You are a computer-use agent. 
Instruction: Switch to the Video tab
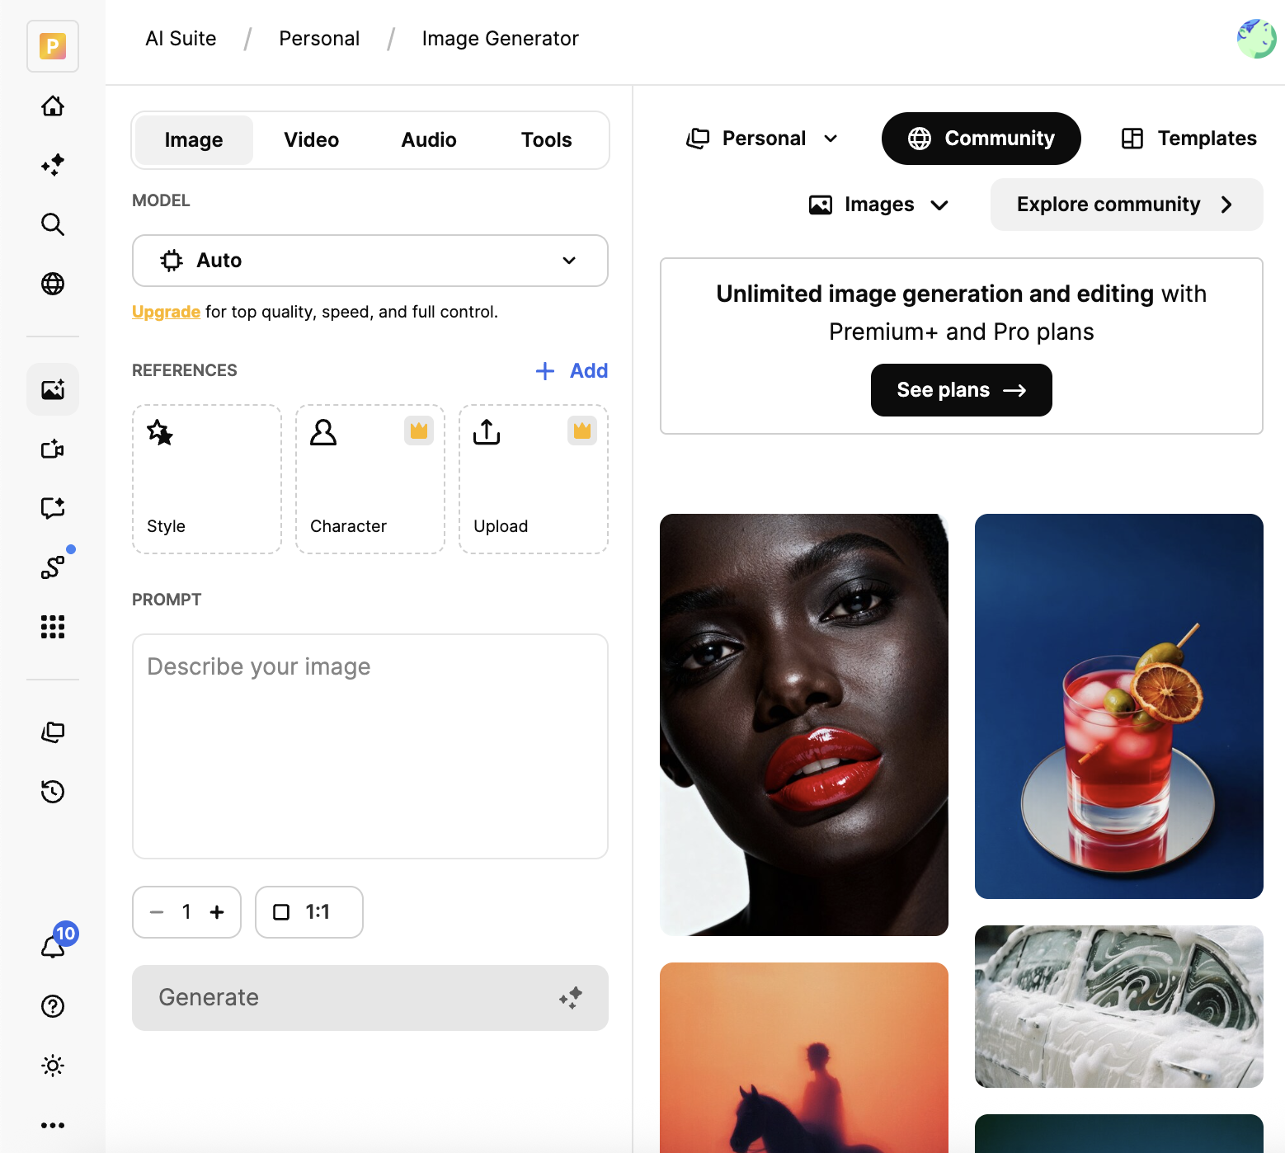[311, 140]
